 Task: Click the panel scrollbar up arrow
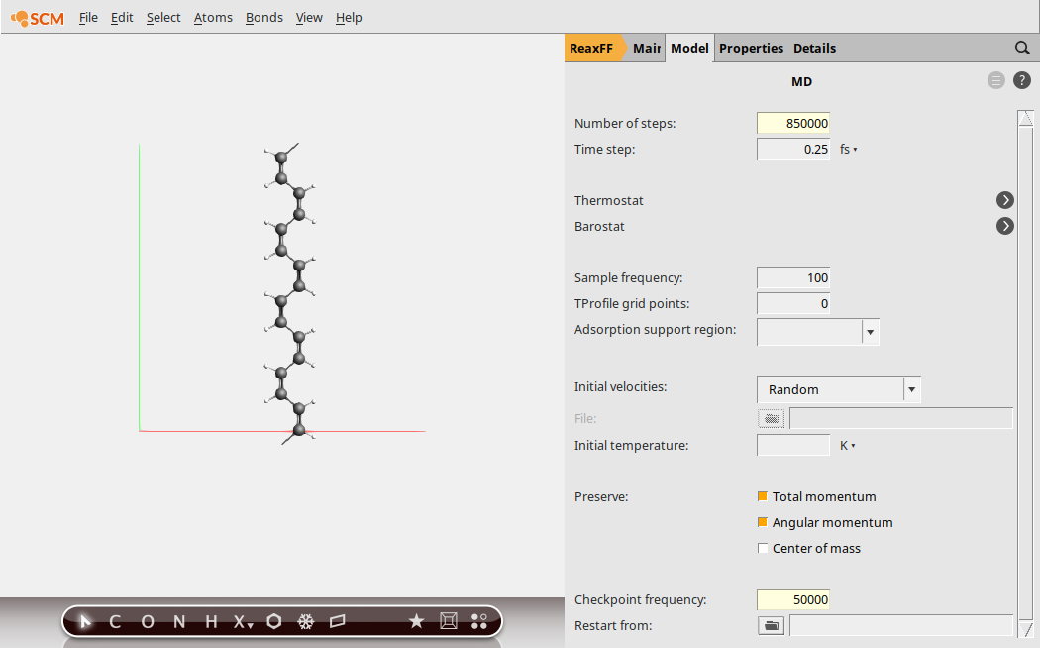1026,119
